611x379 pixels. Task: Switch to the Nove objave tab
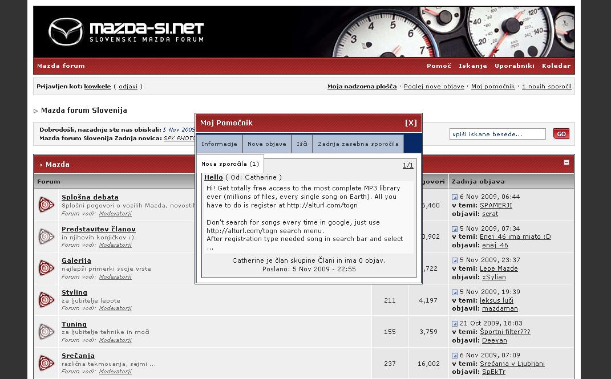point(267,144)
